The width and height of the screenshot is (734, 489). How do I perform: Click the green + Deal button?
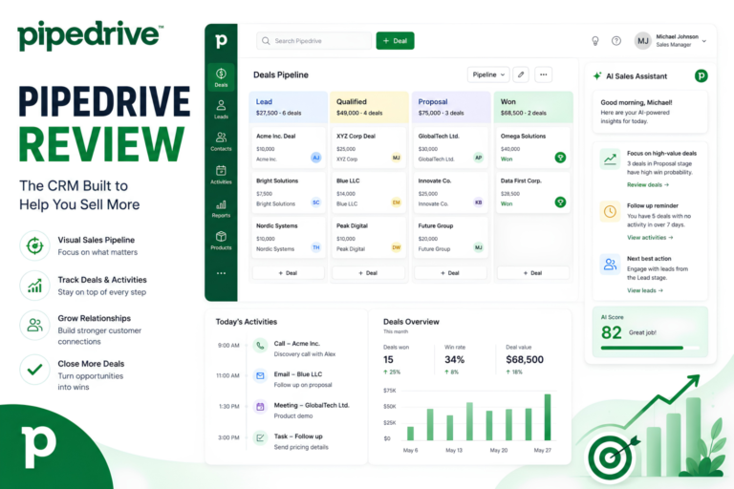click(395, 41)
